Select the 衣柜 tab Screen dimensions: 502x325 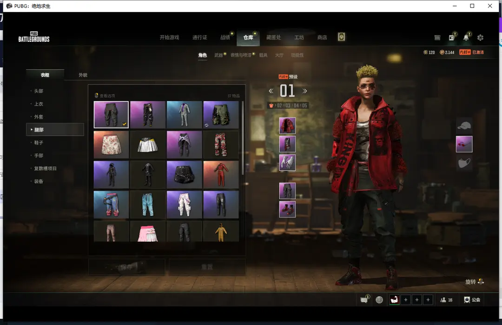pos(45,75)
